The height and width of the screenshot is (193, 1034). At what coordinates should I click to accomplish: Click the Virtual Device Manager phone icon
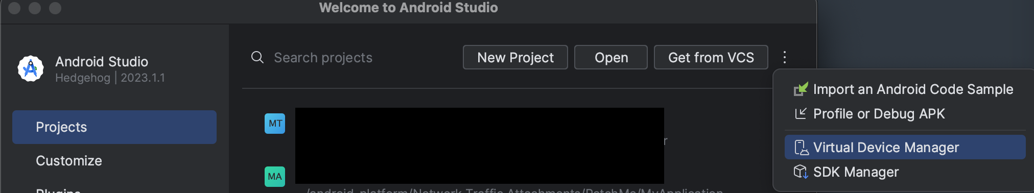[801, 148]
